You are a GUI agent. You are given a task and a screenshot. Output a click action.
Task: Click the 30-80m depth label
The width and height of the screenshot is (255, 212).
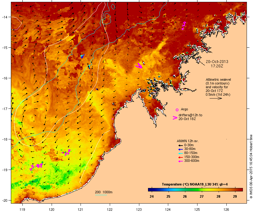[x=190, y=149]
